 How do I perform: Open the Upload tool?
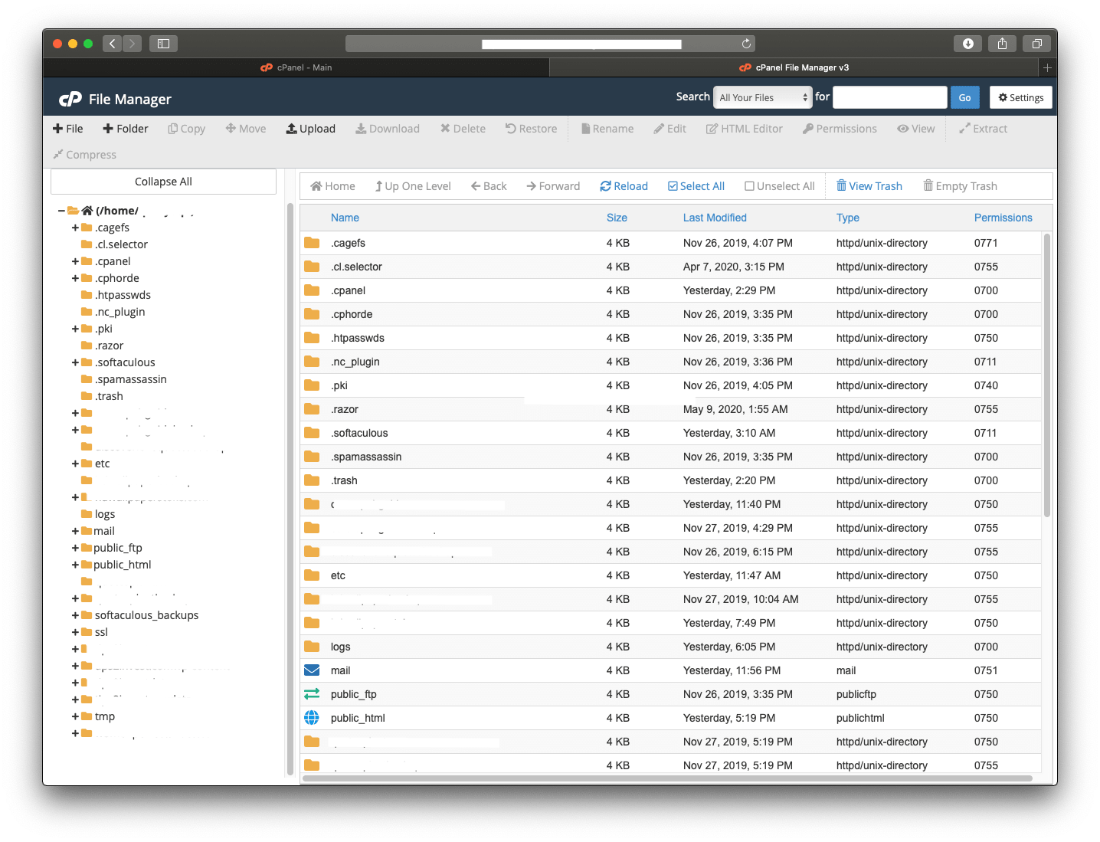click(x=311, y=129)
